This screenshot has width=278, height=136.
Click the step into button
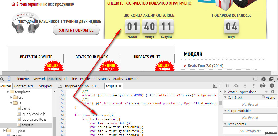[x=245, y=86]
